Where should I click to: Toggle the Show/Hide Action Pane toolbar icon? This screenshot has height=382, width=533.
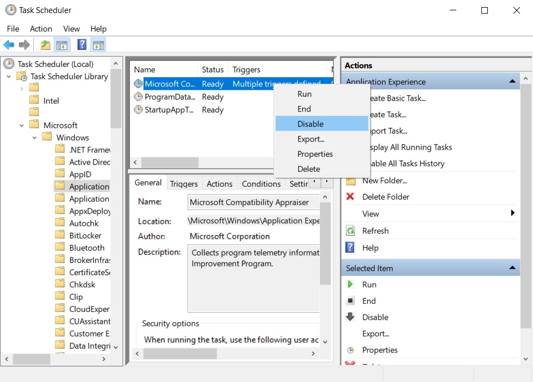pyautogui.click(x=98, y=45)
